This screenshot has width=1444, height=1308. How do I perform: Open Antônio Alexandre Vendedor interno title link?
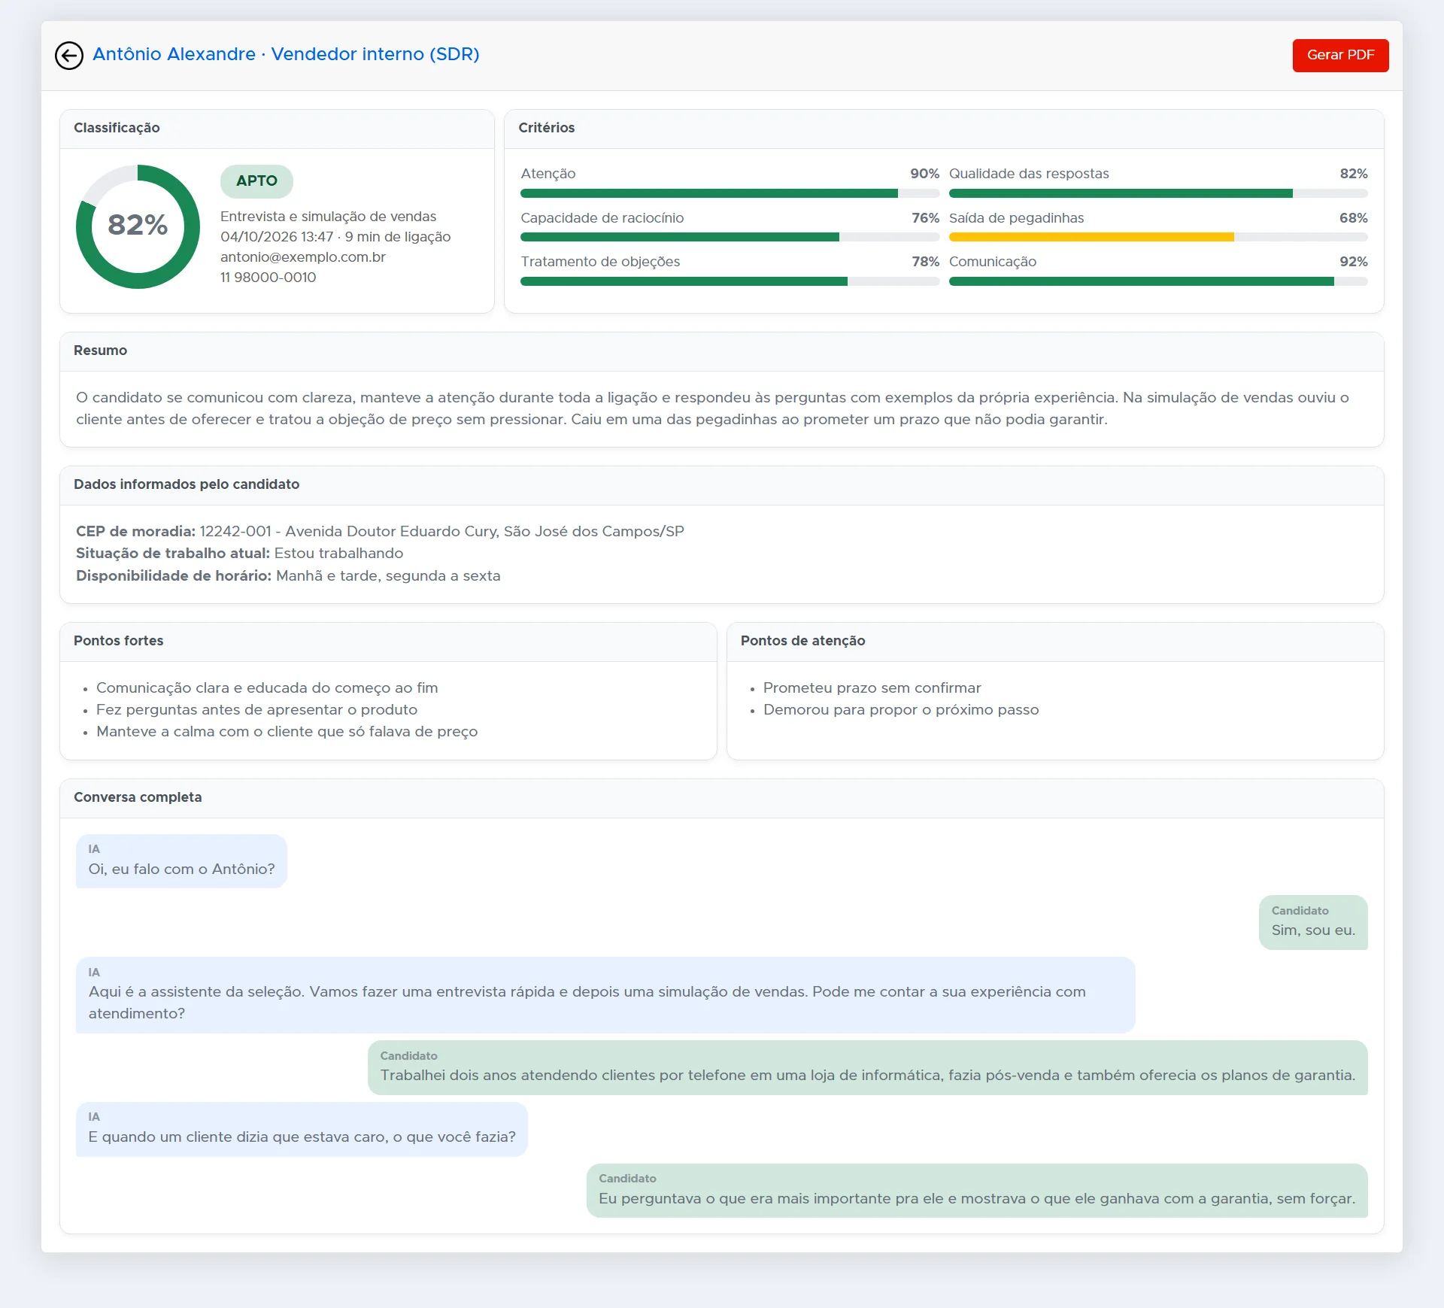pos(286,54)
